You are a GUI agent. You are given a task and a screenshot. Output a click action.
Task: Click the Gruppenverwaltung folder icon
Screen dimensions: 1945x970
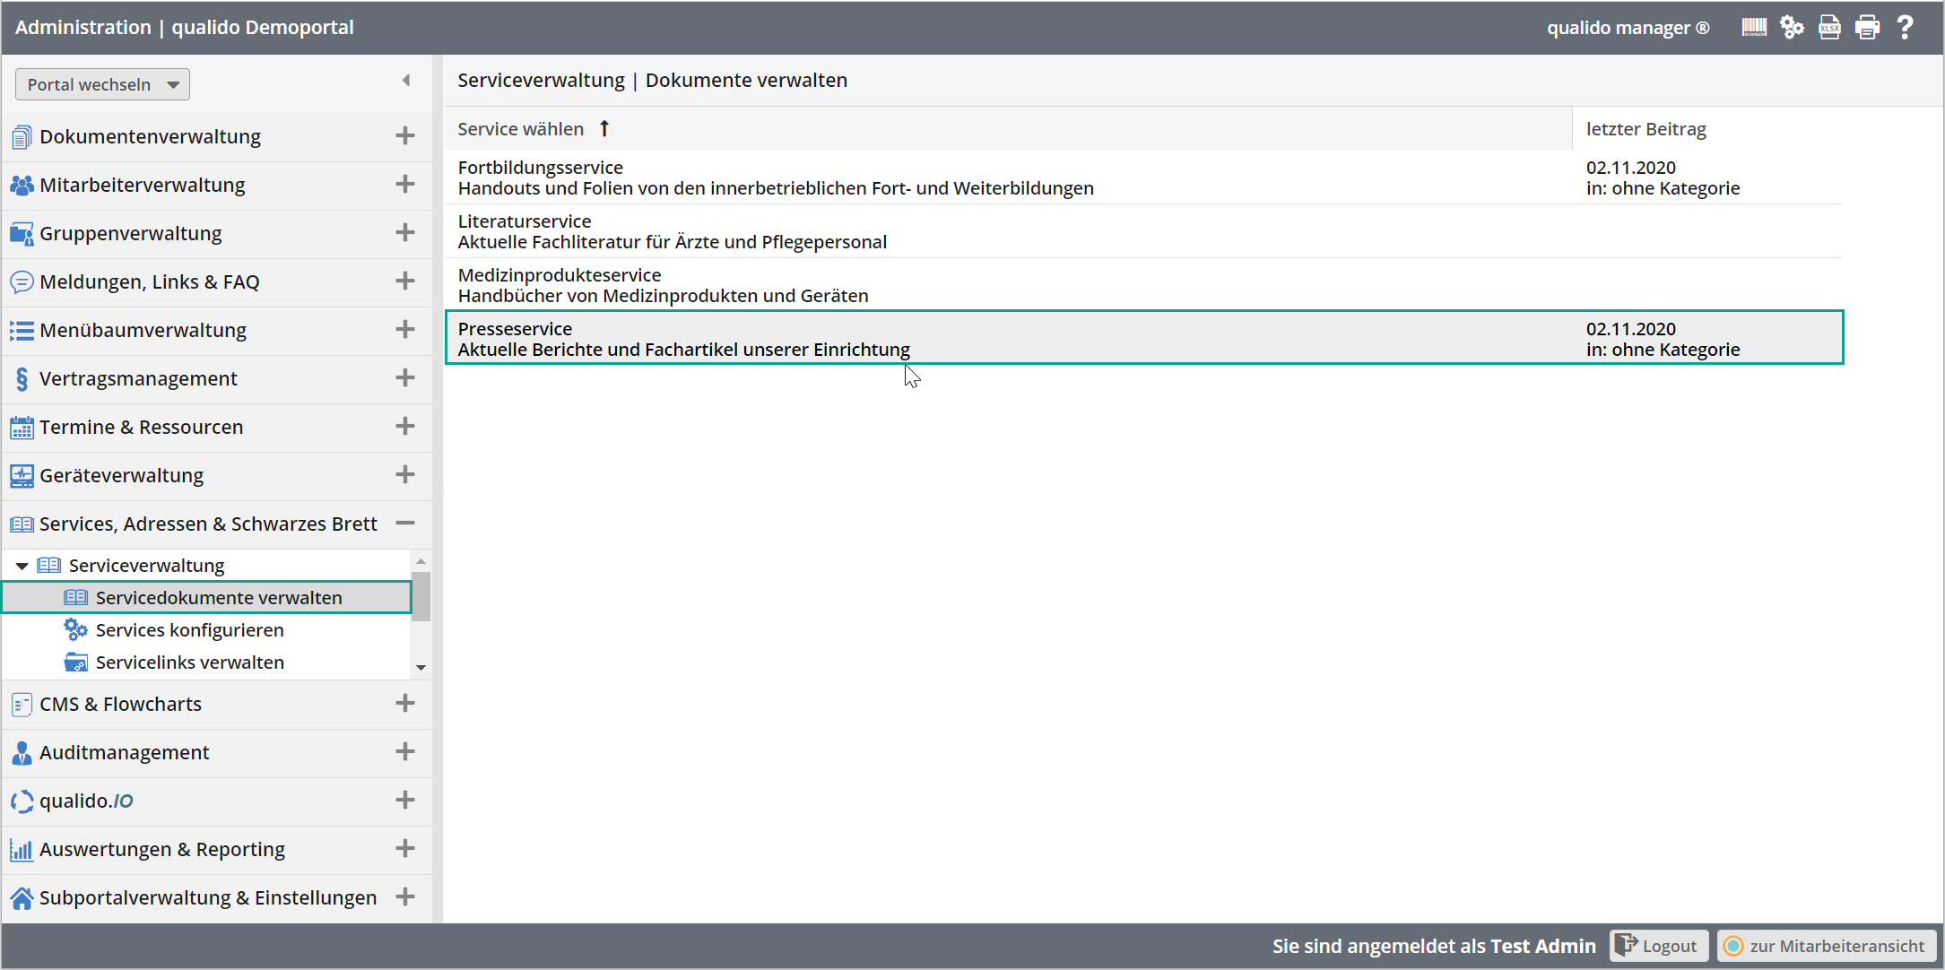click(22, 234)
